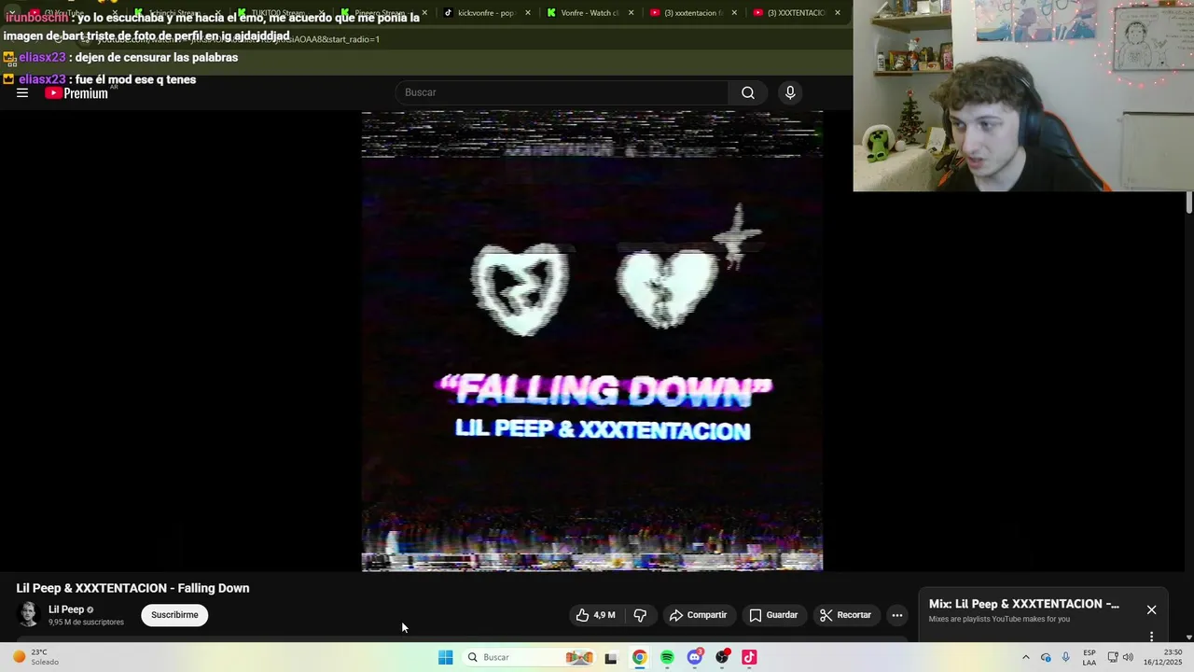The image size is (1194, 672).
Task: Open the ESP LAA keyboard language switcher
Action: [1090, 657]
